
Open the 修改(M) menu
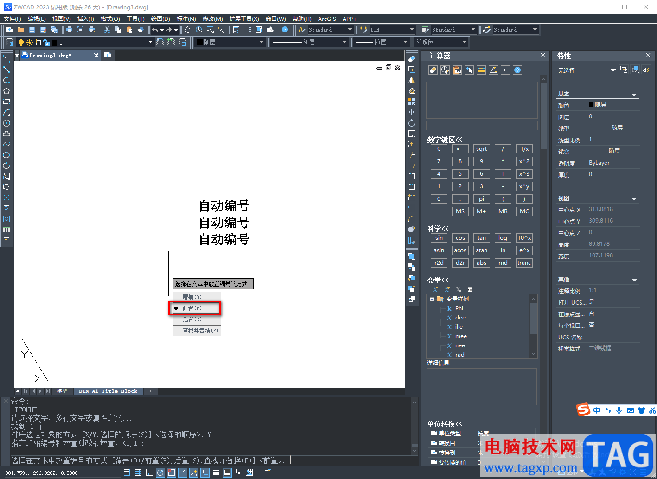(x=213, y=19)
